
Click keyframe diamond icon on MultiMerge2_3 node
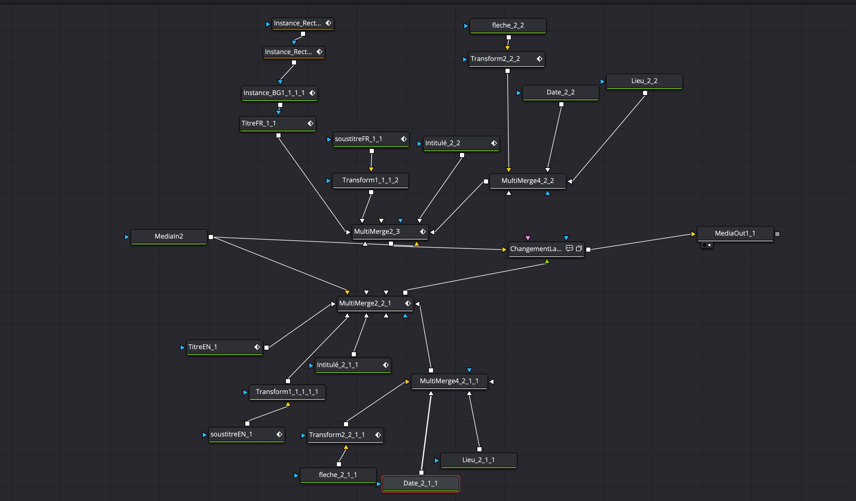(423, 231)
